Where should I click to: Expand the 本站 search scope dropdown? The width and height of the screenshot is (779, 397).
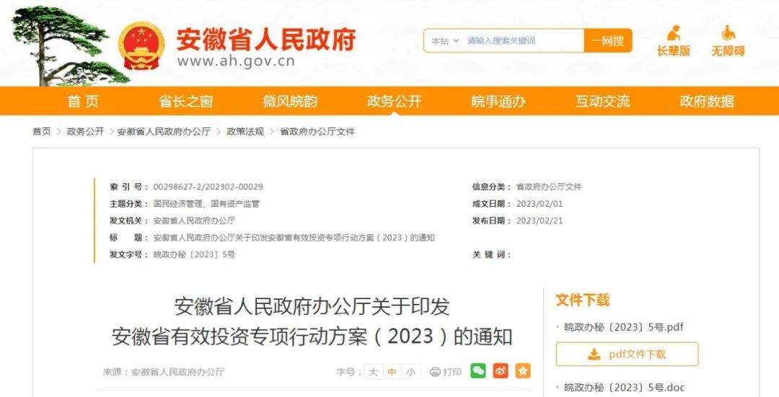444,41
